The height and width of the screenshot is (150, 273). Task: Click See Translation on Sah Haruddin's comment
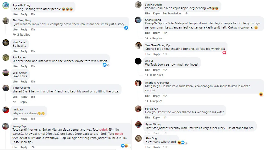(172, 14)
